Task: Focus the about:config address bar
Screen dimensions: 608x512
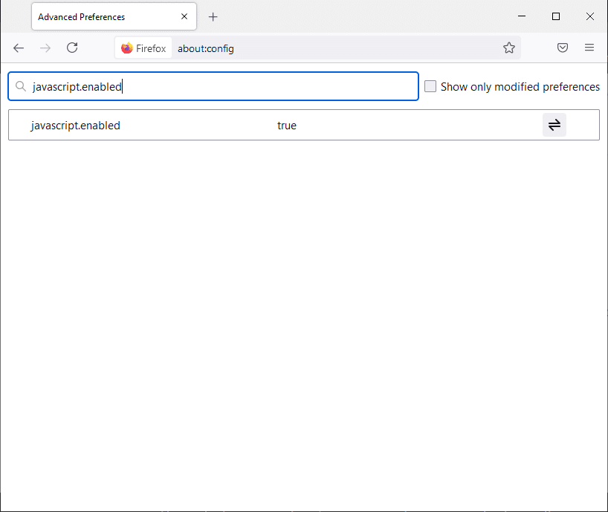Action: (334, 48)
